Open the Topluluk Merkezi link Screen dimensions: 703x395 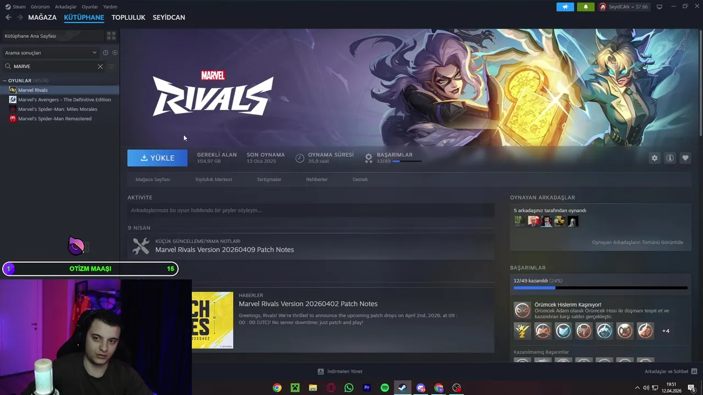pos(213,179)
